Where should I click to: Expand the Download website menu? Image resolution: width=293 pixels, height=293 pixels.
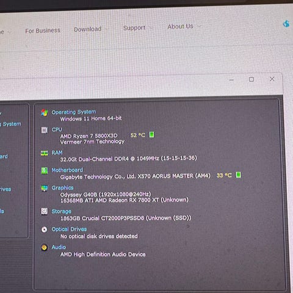[90, 29]
